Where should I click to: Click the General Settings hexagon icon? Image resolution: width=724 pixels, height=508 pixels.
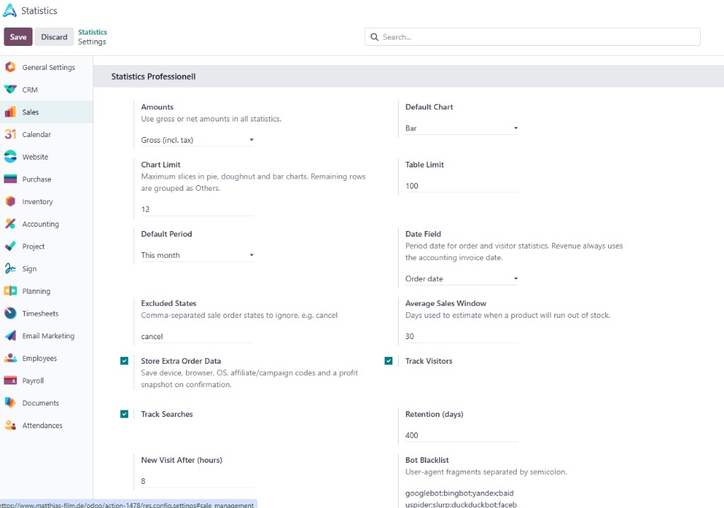[10, 67]
